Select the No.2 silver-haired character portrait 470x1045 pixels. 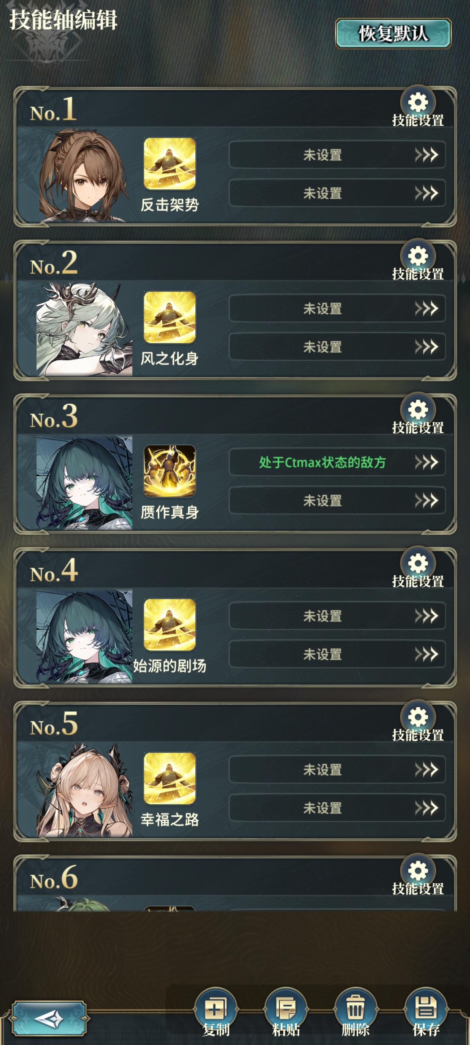(84, 329)
